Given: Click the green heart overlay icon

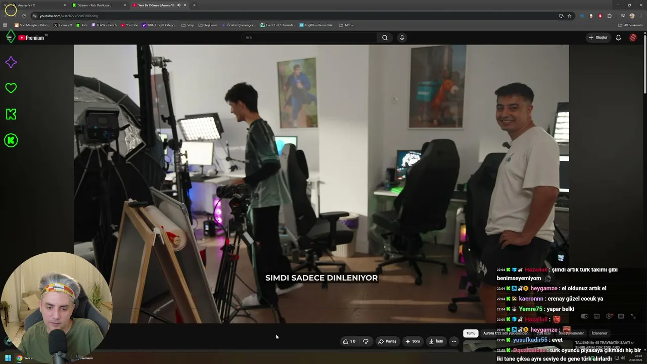Looking at the screenshot, I should coord(11,88).
